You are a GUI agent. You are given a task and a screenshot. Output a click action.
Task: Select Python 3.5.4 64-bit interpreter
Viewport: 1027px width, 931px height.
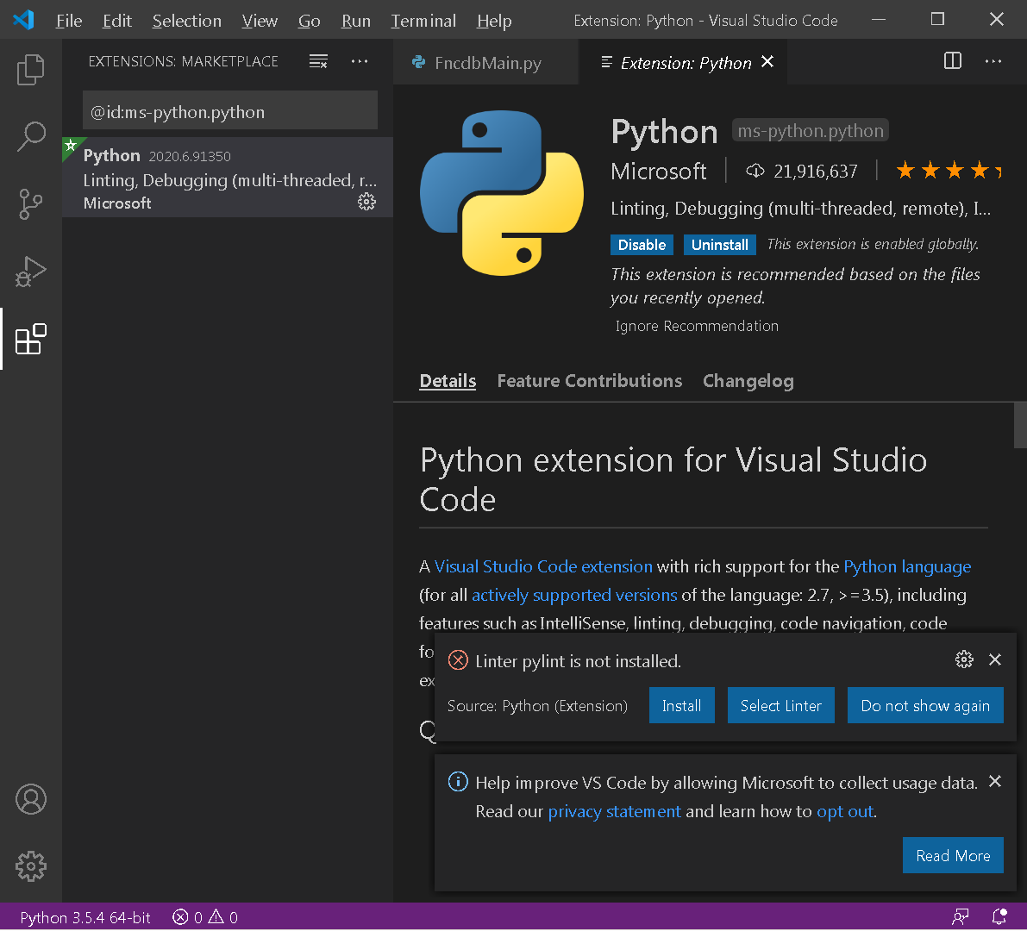85,917
